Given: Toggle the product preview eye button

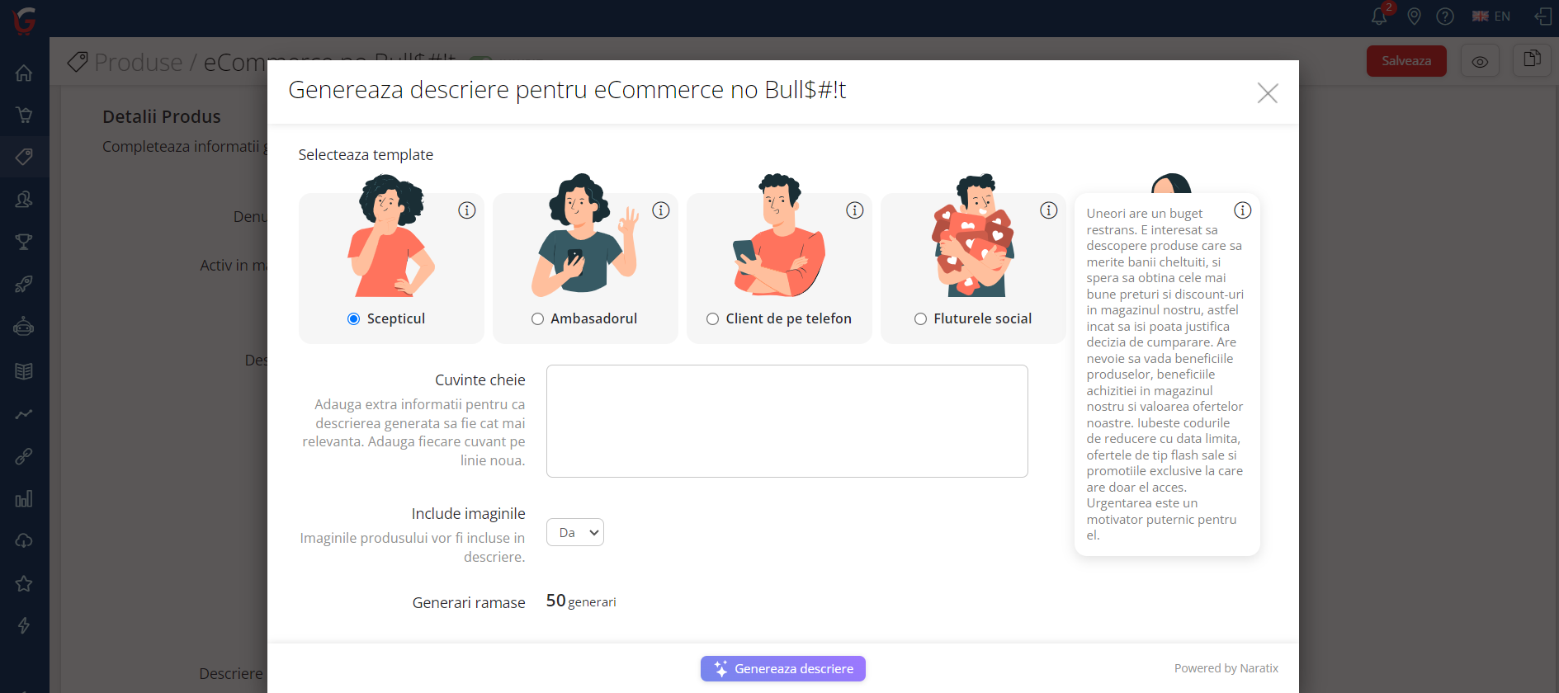Looking at the screenshot, I should click(x=1480, y=61).
